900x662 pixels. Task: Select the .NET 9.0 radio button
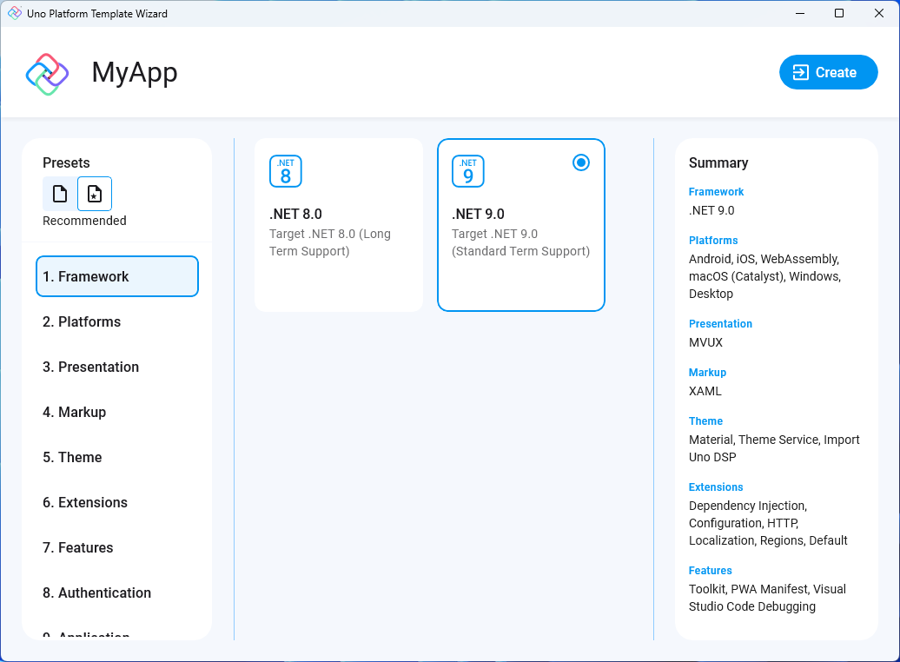[x=580, y=162]
